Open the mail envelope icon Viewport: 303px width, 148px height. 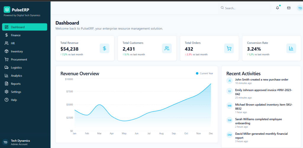coord(289,8)
